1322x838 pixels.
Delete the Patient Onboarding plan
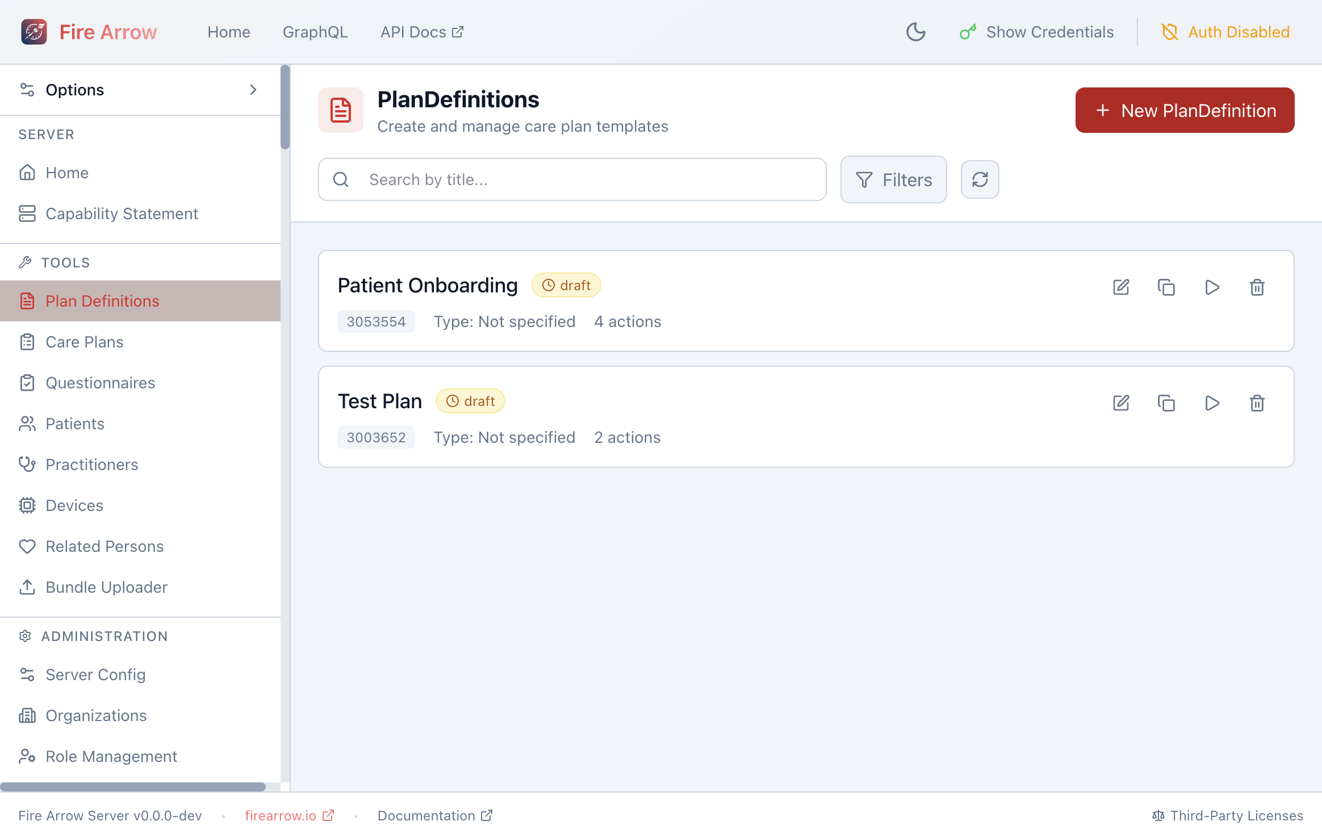pyautogui.click(x=1257, y=287)
